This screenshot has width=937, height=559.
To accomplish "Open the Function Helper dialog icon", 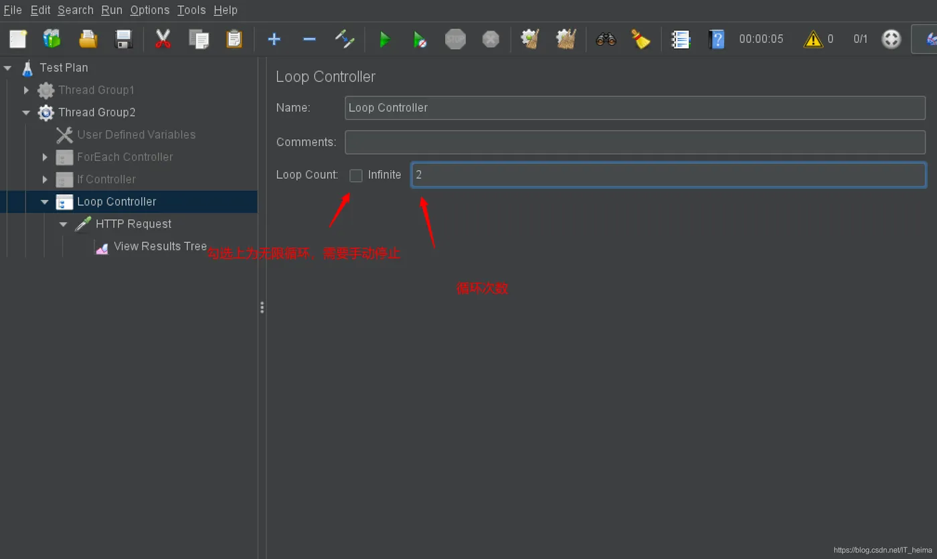I will tap(681, 39).
